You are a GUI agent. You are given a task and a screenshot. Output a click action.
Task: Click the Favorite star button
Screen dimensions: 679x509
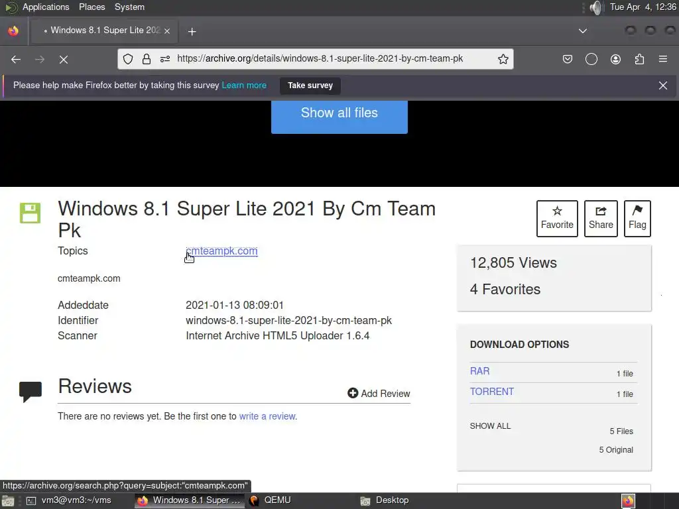pos(557,219)
